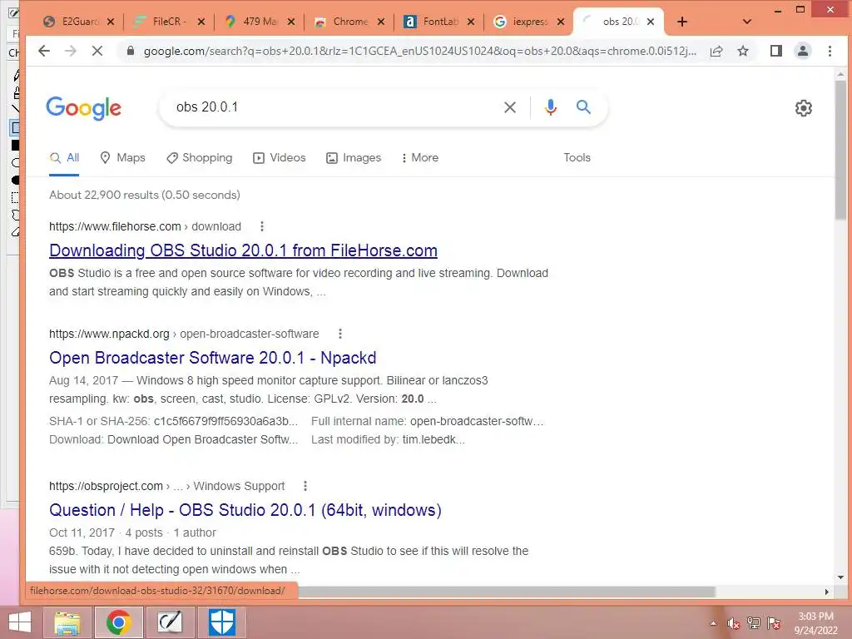Show hidden system tray icons
852x639 pixels.
[x=713, y=623]
